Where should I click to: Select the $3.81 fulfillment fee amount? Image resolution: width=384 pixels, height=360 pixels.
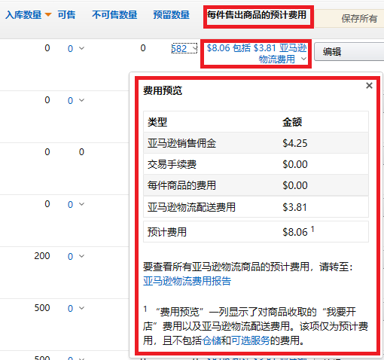(294, 207)
